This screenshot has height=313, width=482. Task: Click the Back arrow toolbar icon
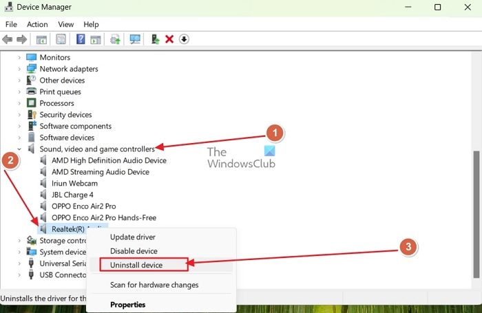(7, 39)
